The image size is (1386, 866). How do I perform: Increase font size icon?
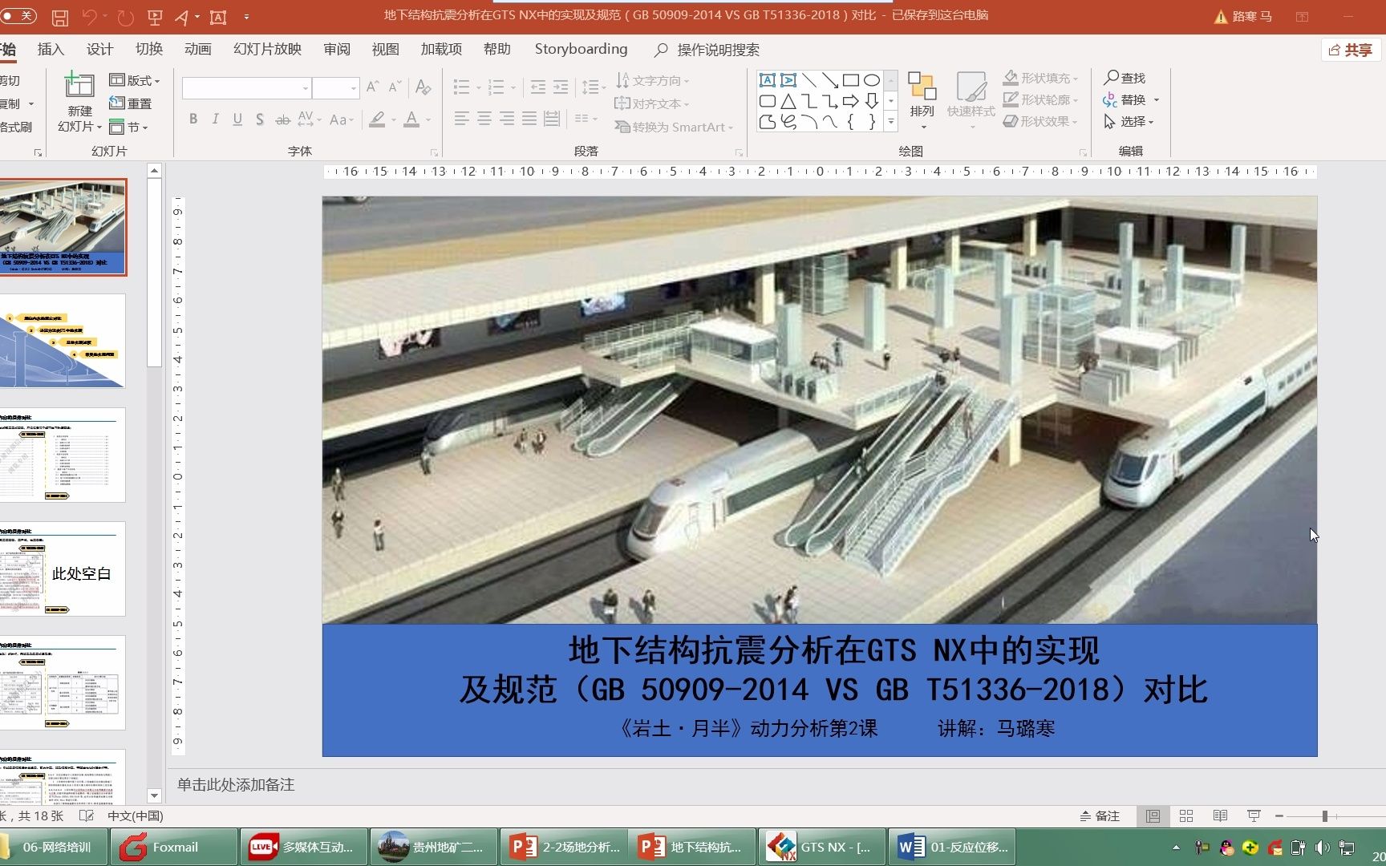[x=372, y=87]
